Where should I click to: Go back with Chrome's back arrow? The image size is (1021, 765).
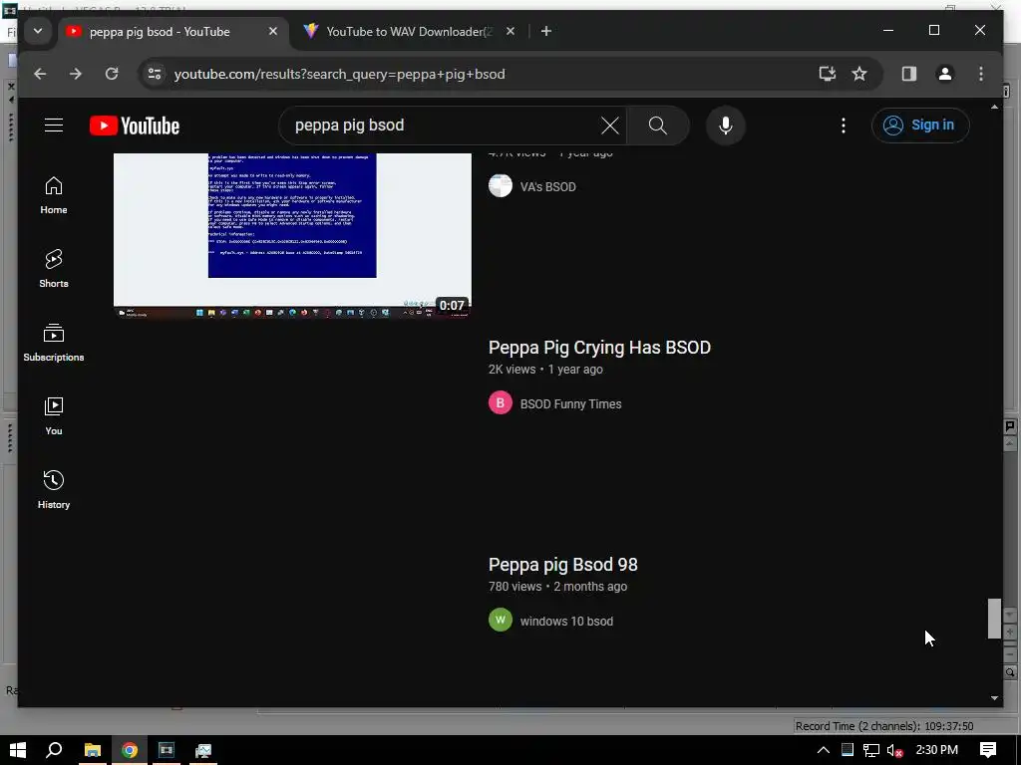pyautogui.click(x=40, y=74)
